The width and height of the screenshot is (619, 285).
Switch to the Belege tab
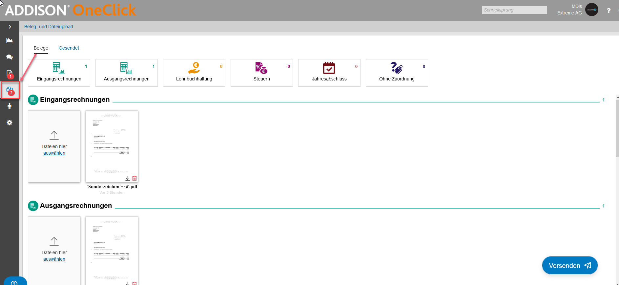coord(41,48)
